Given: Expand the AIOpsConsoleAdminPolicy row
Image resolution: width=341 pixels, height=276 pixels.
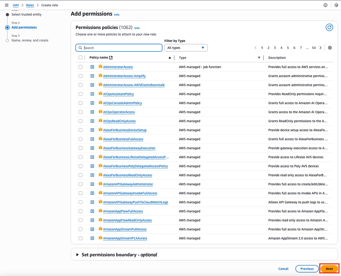Looking at the screenshot, I should click(92, 103).
